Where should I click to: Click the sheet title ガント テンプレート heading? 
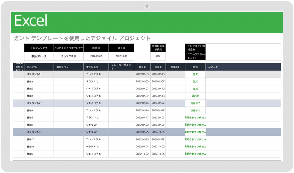82,38
